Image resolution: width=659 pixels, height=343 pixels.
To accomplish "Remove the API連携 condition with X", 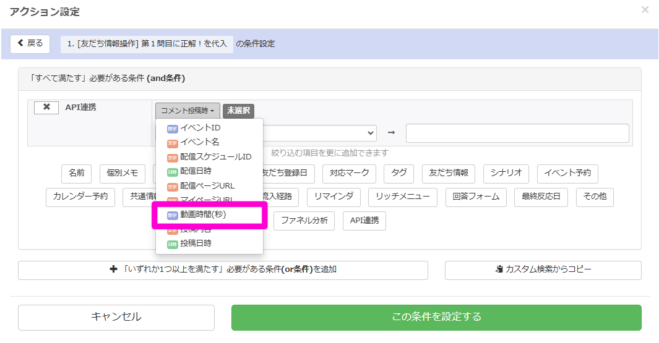I will point(46,108).
